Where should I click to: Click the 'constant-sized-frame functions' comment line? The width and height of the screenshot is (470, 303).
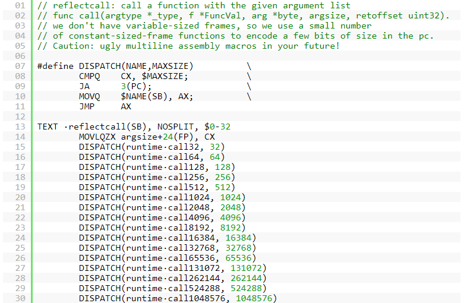click(235, 36)
